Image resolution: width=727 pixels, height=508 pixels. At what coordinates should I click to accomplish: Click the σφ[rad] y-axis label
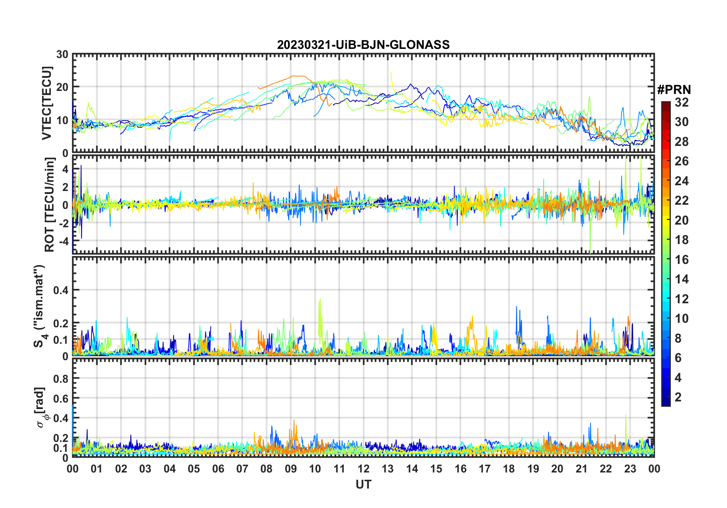[x=42, y=407]
